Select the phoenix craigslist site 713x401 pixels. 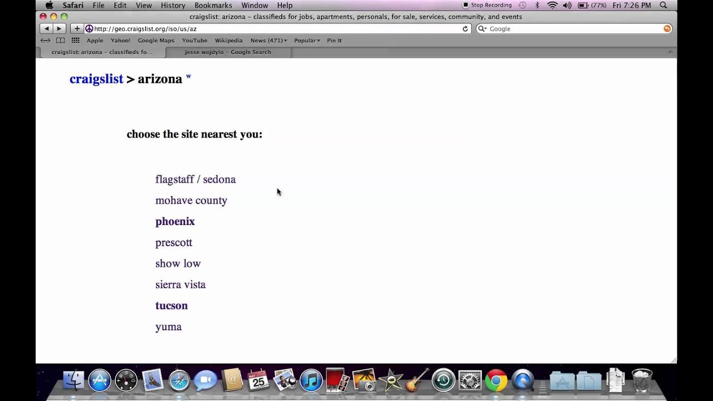(x=175, y=222)
